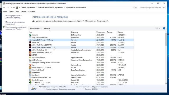This screenshot has width=169, height=95.
Task: Click the Adobe Flash Player 32 PPAPI icon
Action: pyautogui.click(x=30, y=47)
